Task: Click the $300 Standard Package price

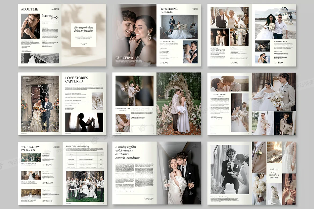Action: [165, 62]
